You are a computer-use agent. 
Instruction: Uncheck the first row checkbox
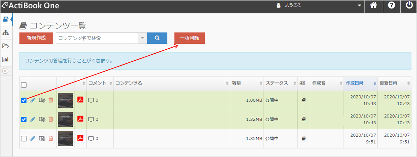pos(24,100)
